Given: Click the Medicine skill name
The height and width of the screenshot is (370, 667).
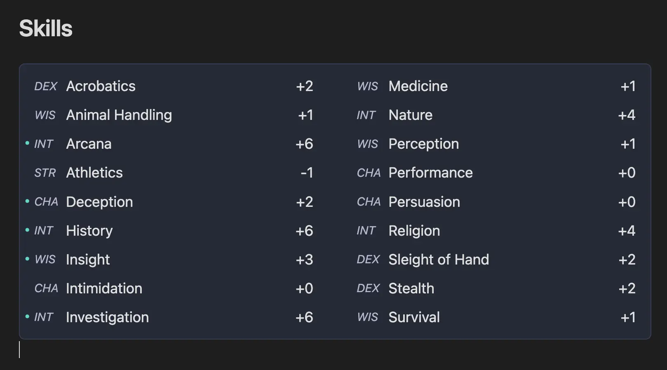Looking at the screenshot, I should (x=418, y=86).
